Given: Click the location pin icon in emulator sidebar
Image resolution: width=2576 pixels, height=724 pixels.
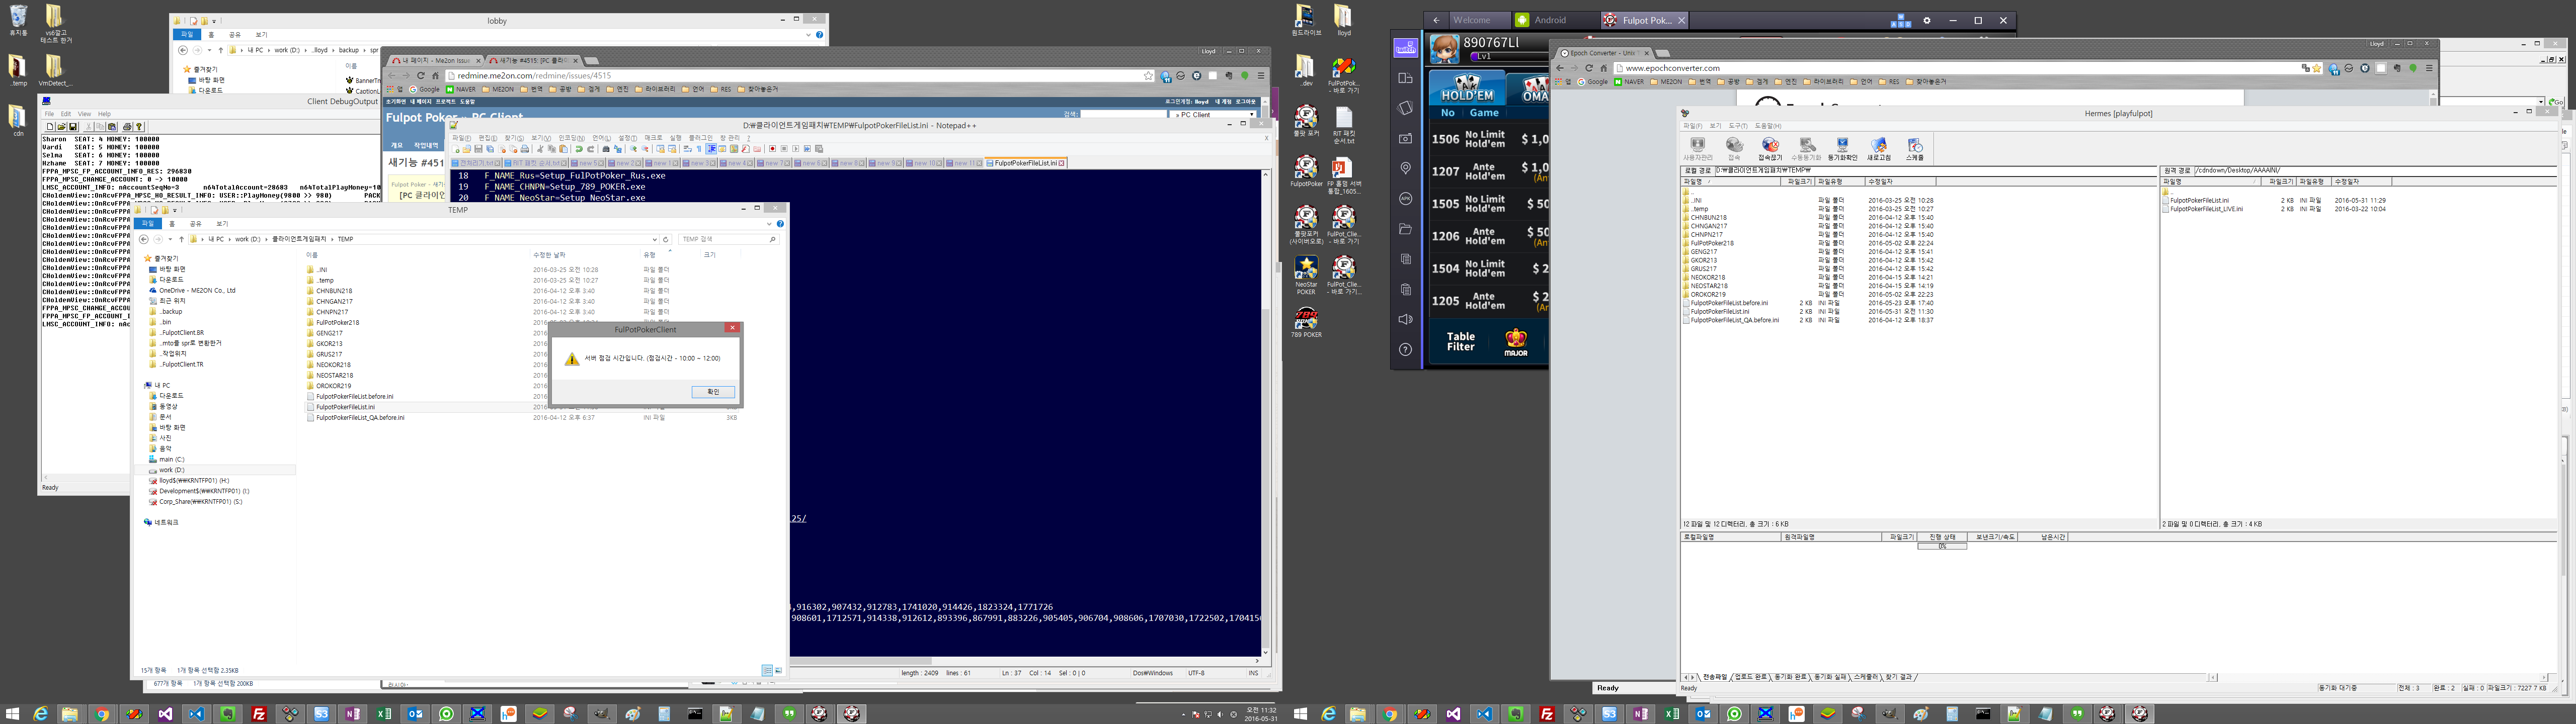Looking at the screenshot, I should [1406, 169].
